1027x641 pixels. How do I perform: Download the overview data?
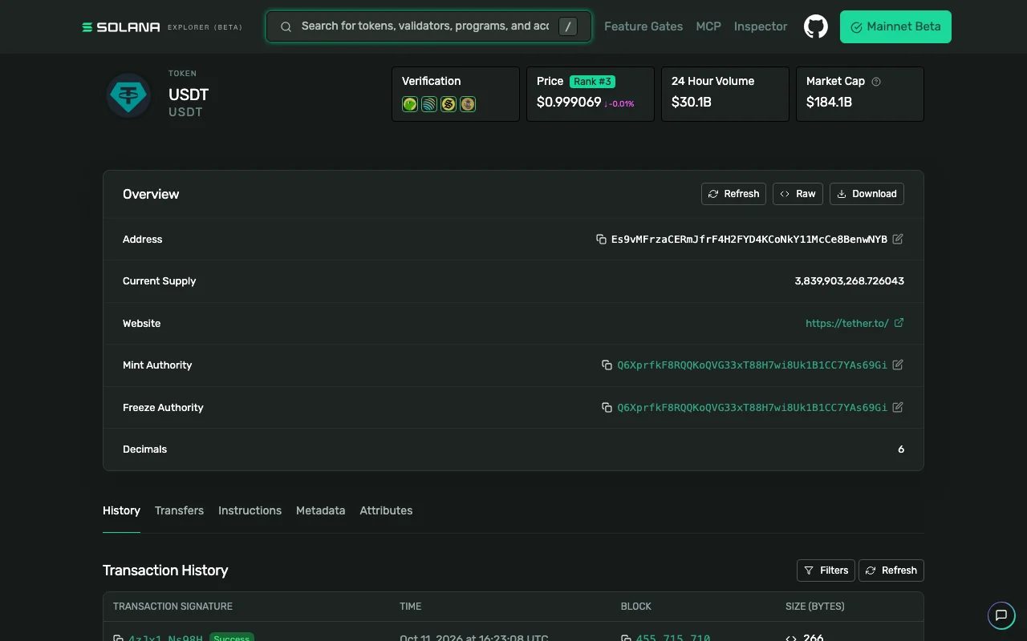[867, 194]
